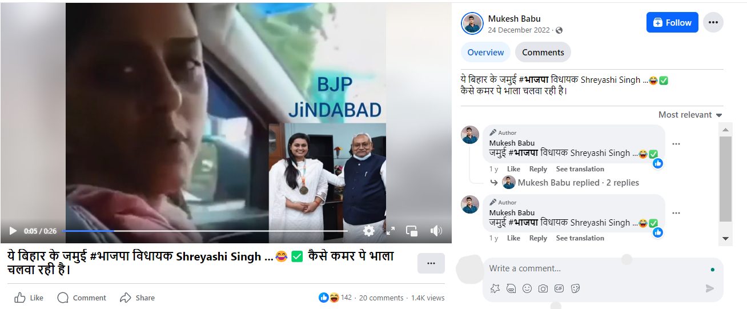Open Most relevant sorting dropdown
The height and width of the screenshot is (309, 747).
[x=690, y=115]
